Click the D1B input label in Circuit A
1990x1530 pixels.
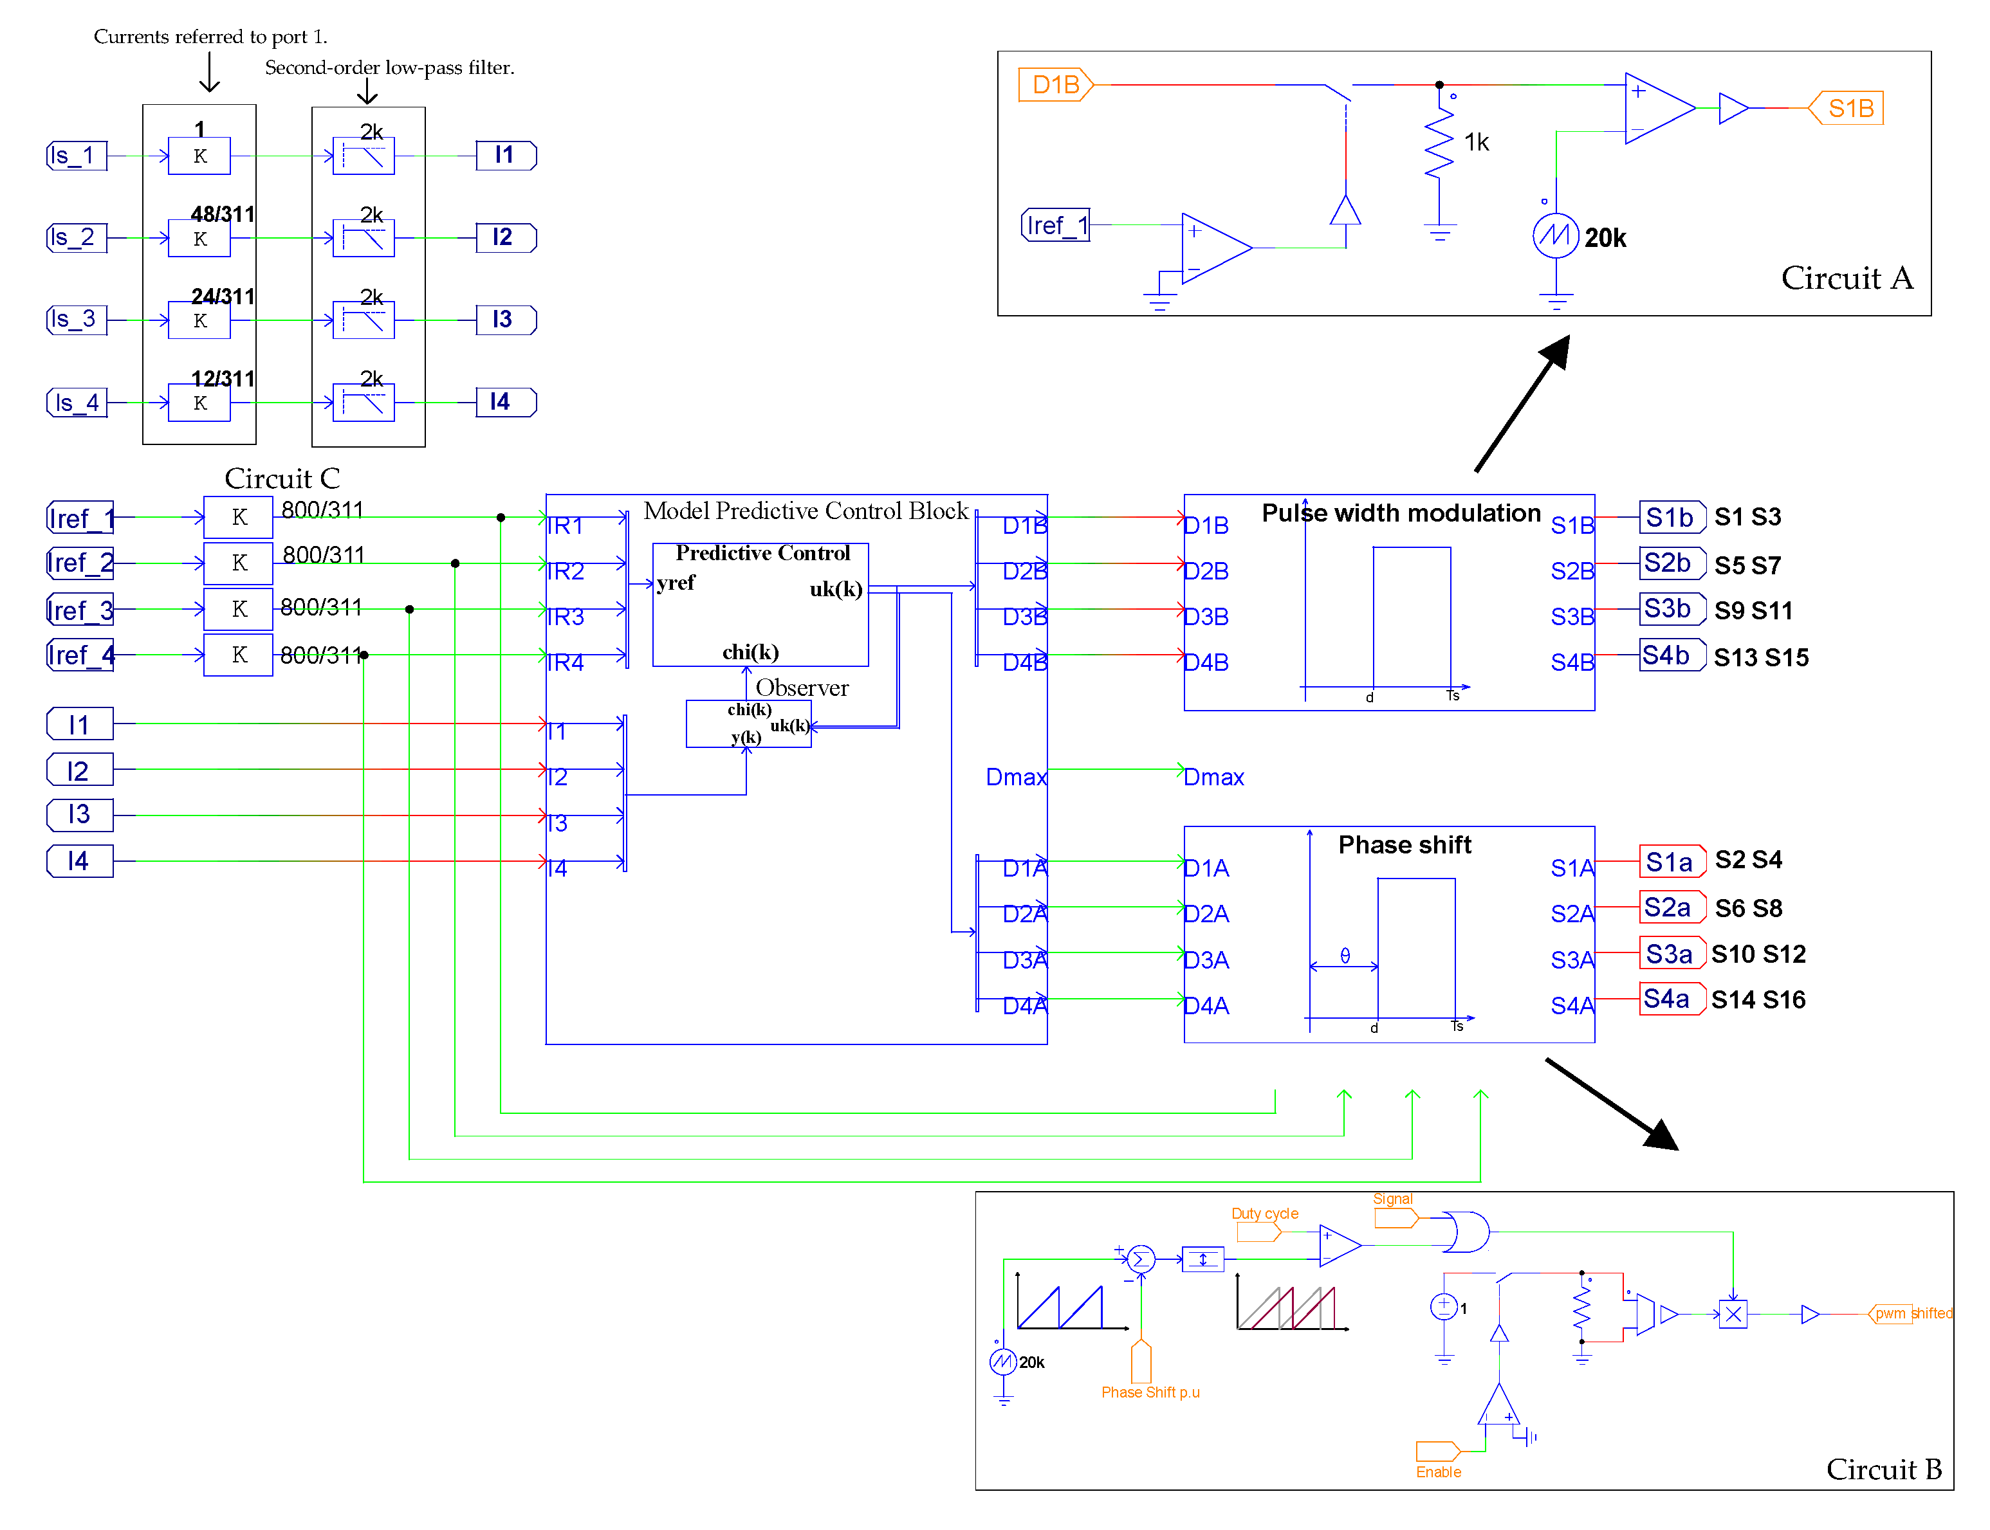tap(1055, 85)
